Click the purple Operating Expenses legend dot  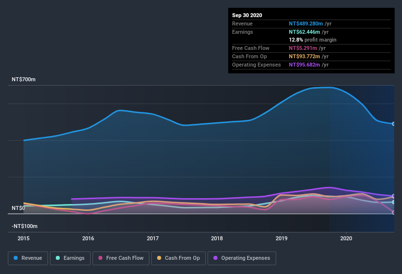215,258
